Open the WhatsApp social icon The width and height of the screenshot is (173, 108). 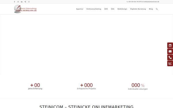click(29, 2)
